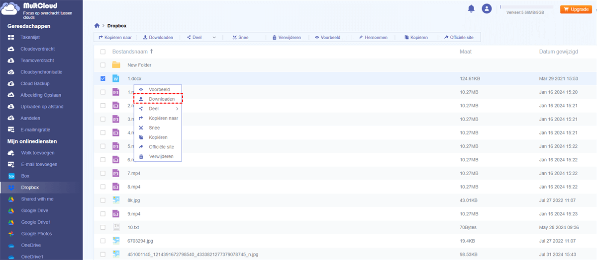597x260 pixels.
Task: Check the 8.mp4 checkbox
Action: coord(103,187)
